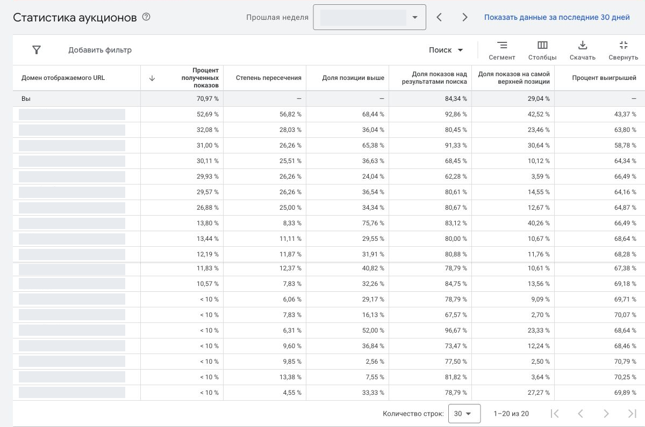This screenshot has width=645, height=427.
Task: Click the 69,18 % value
Action: click(x=625, y=284)
